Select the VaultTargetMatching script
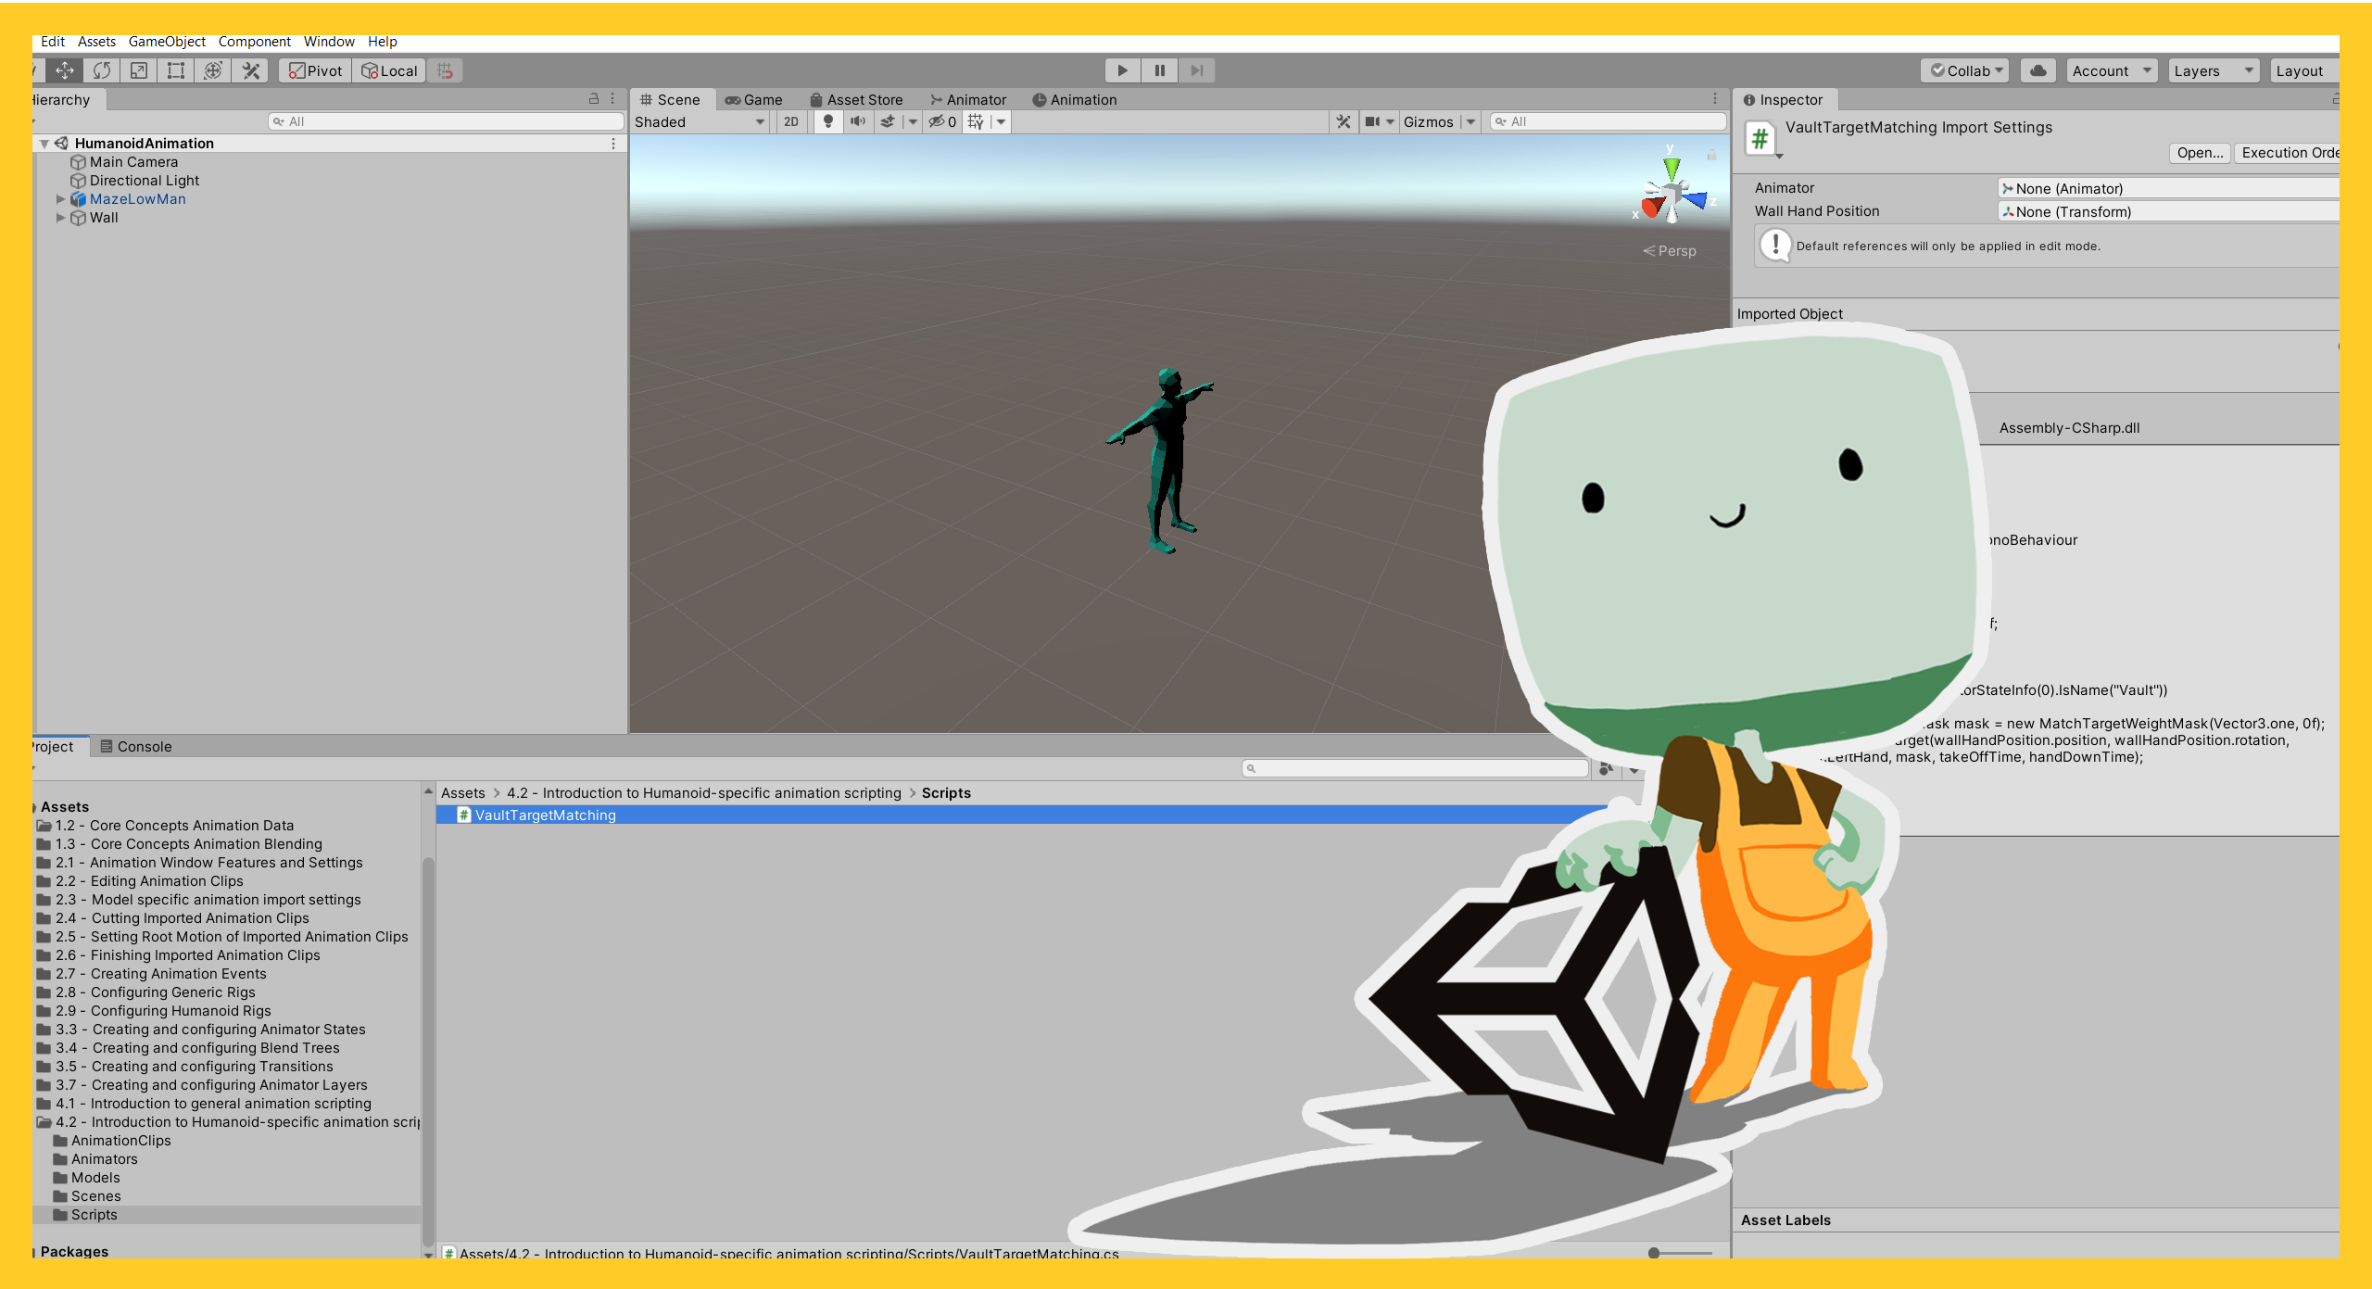The width and height of the screenshot is (2372, 1289). click(x=545, y=815)
